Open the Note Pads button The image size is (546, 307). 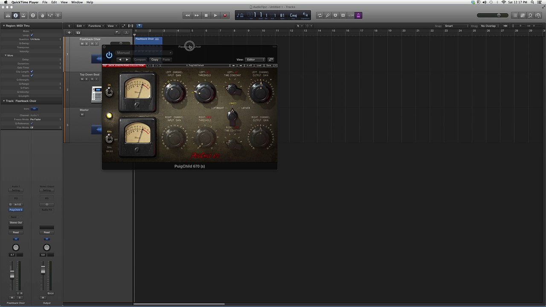point(523,15)
